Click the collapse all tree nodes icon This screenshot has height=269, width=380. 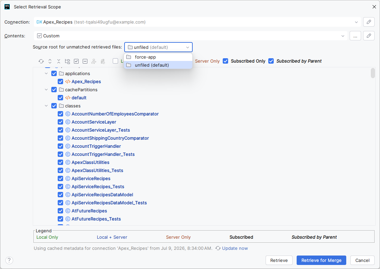[59, 61]
